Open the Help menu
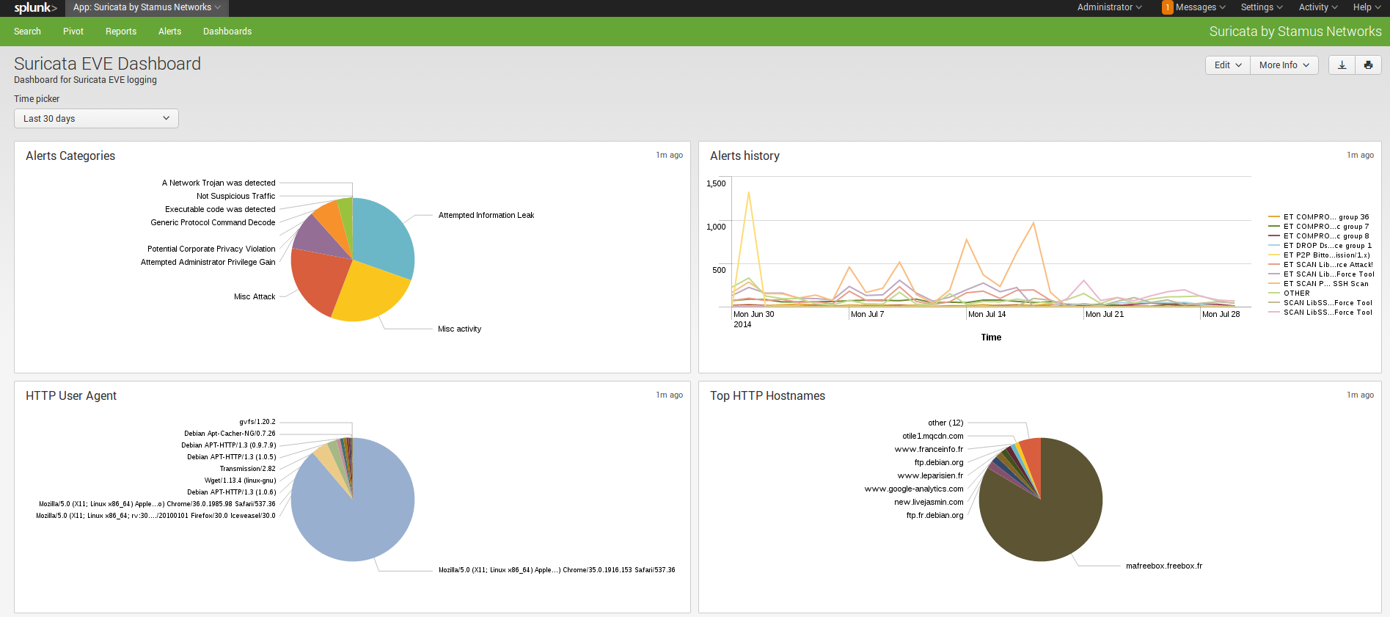1390x617 pixels. pos(1367,7)
